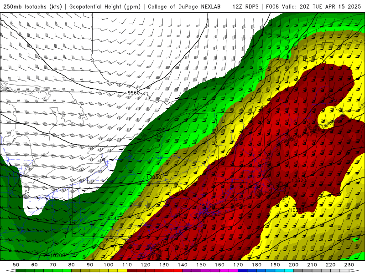
Task: Click the 'F008 Valid: 20Z TUE APR 15 2025' text
Action: pyautogui.click(x=313, y=6)
